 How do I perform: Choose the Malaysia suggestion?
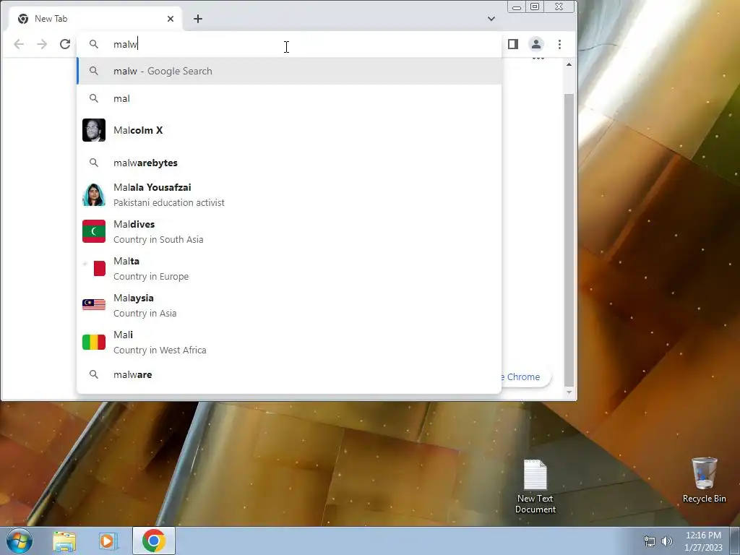tap(289, 306)
